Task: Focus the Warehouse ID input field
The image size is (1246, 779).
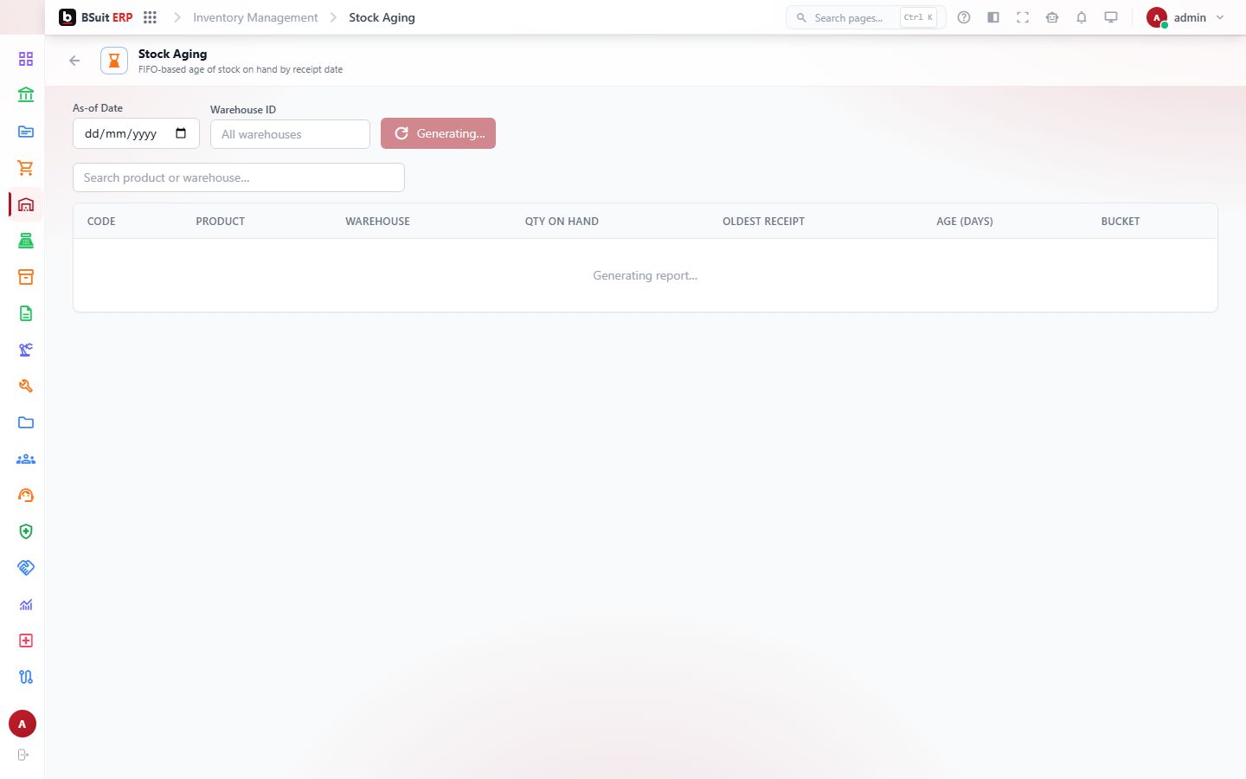Action: (290, 134)
